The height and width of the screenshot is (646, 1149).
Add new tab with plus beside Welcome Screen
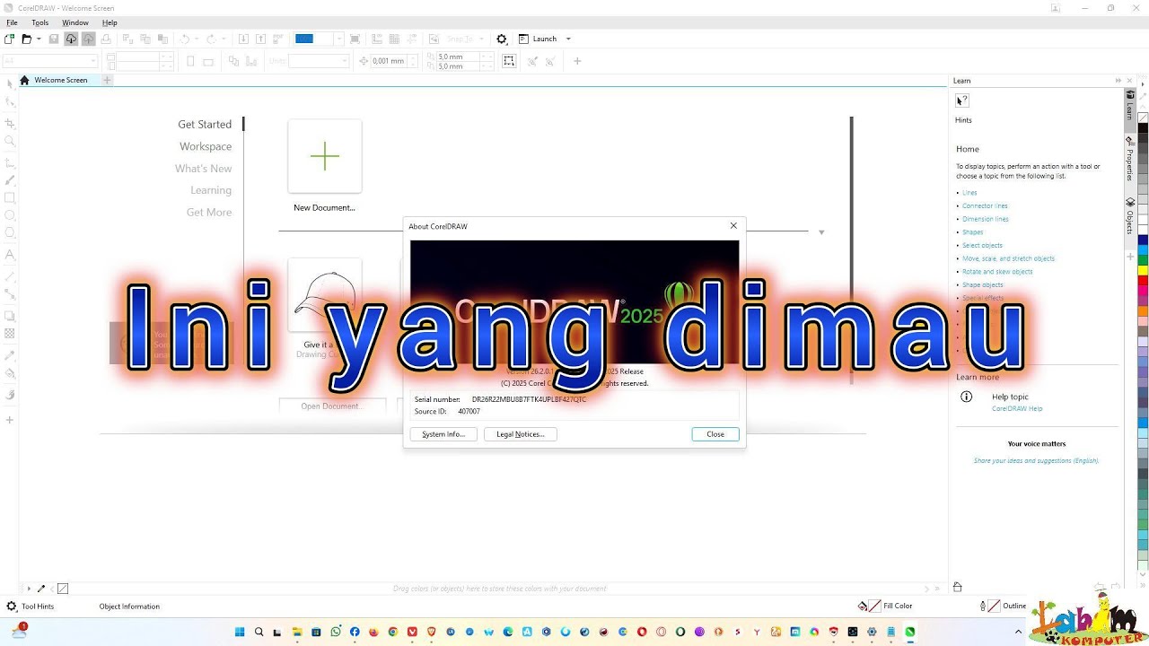[107, 80]
